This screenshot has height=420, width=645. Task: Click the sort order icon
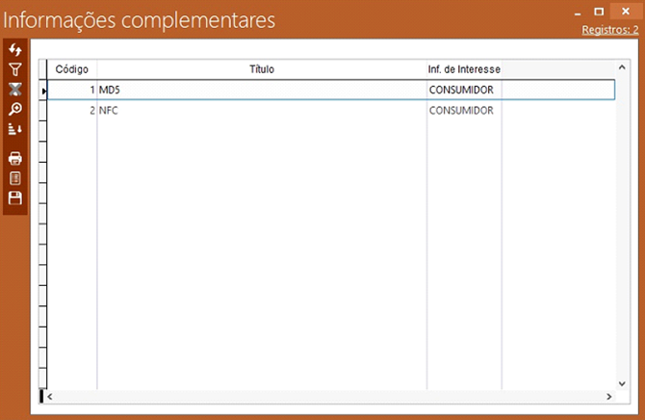[x=15, y=129]
